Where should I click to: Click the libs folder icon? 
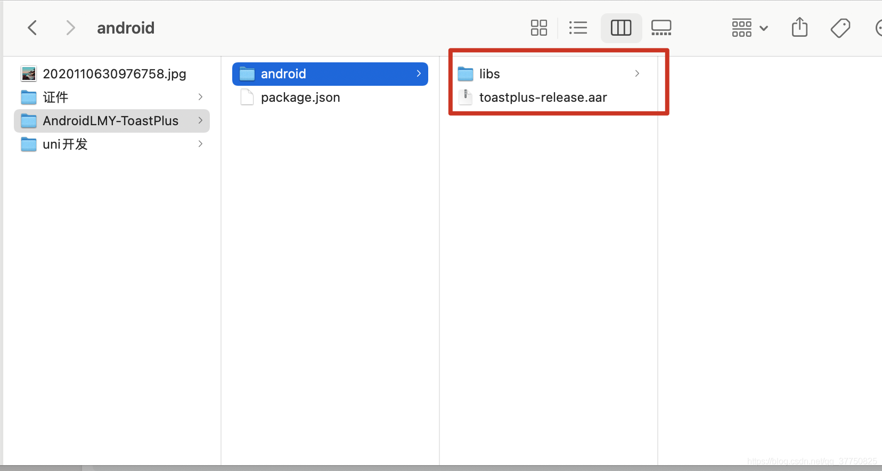coord(466,74)
